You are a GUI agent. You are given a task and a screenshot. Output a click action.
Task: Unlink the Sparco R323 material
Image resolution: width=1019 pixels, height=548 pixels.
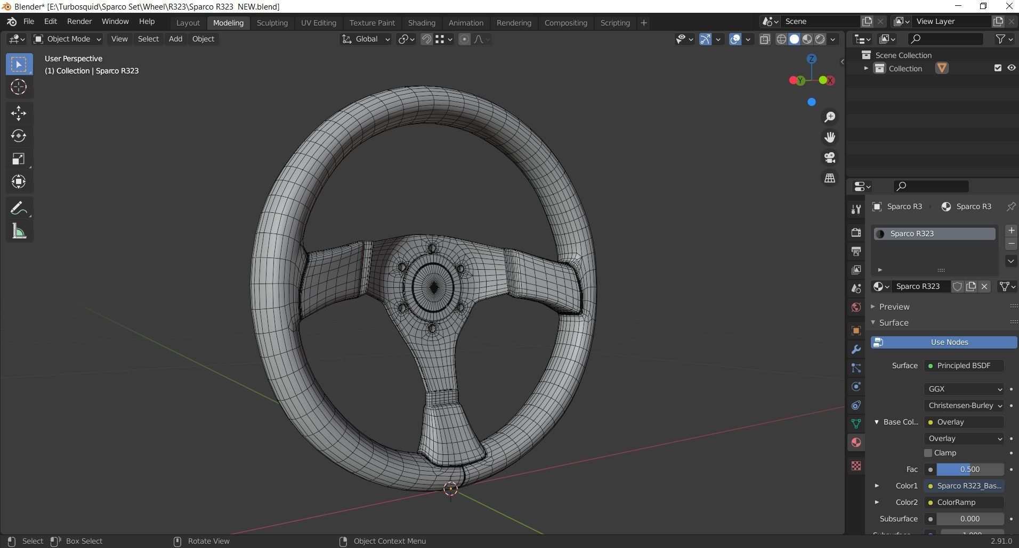984,286
